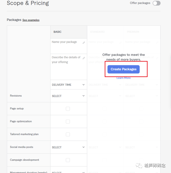Open the Basic delivery time dropdown

coord(68,85)
